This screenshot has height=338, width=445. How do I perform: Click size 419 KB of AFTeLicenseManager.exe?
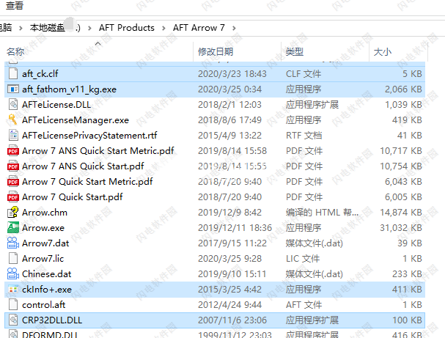tap(407, 120)
